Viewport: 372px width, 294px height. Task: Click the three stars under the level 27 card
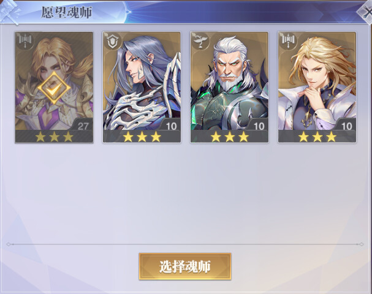55,137
